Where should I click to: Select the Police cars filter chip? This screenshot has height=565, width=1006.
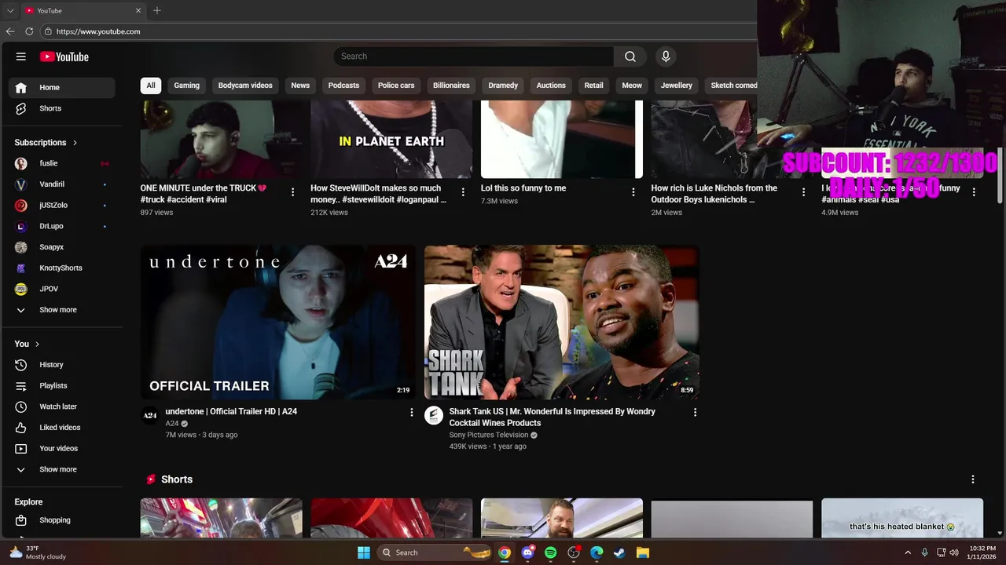click(x=396, y=86)
